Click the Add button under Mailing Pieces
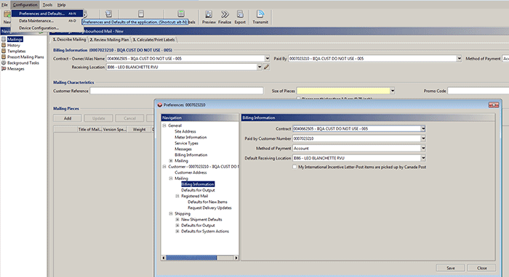This screenshot has width=509, height=277. [68, 118]
